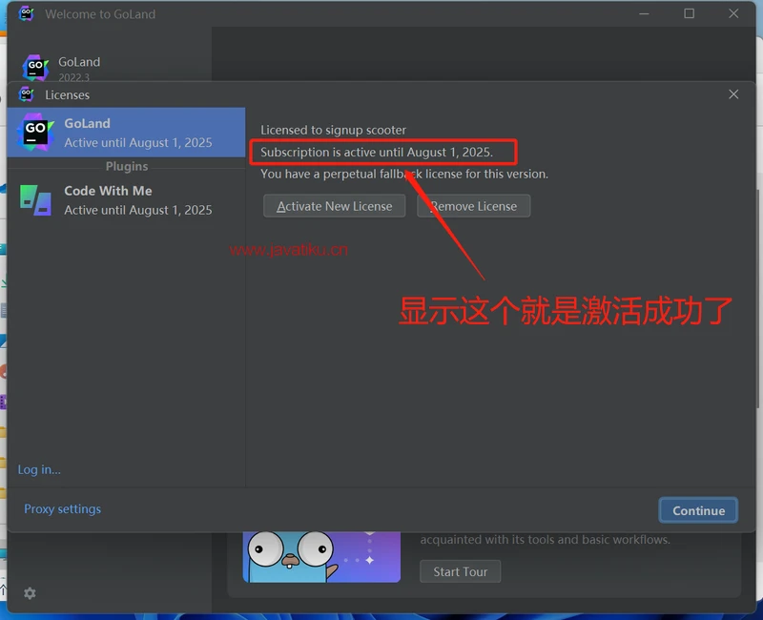The height and width of the screenshot is (620, 763).
Task: Select the GoLand product icon in the license list
Action: coord(35,133)
